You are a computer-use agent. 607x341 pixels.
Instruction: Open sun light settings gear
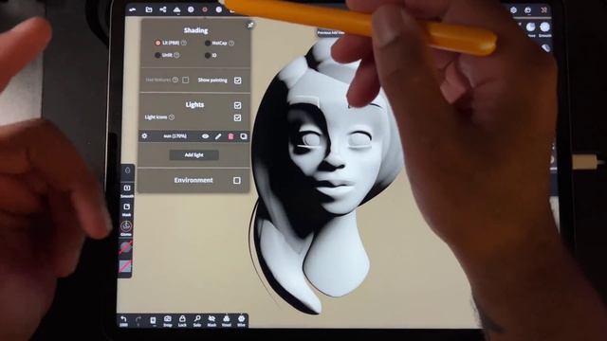(144, 136)
